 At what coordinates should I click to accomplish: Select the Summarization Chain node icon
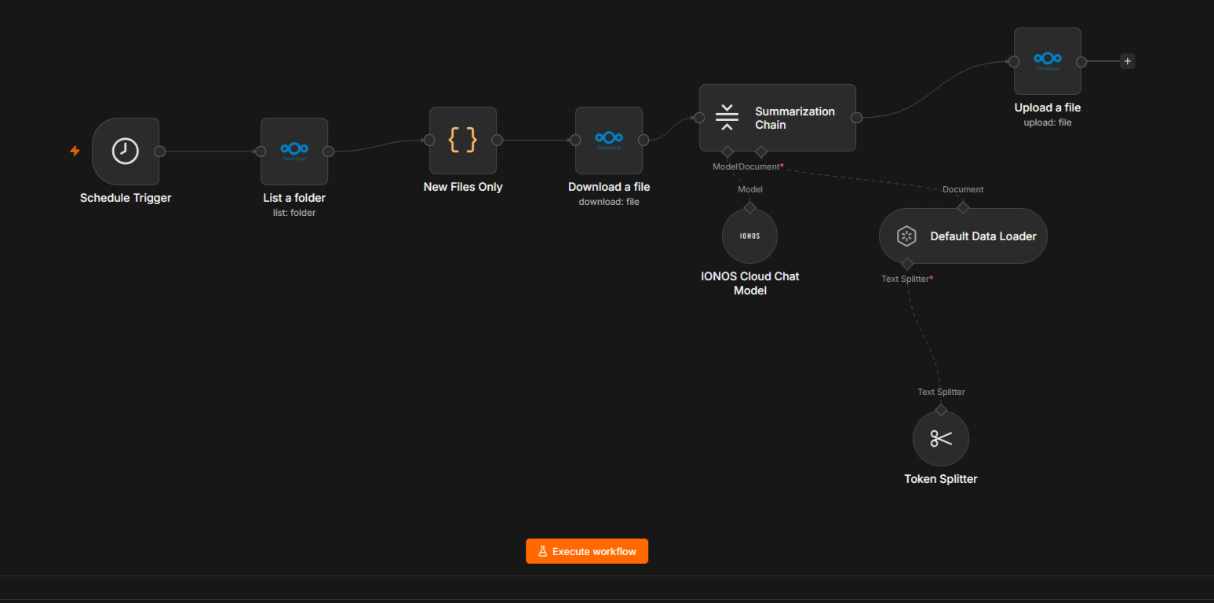click(727, 117)
